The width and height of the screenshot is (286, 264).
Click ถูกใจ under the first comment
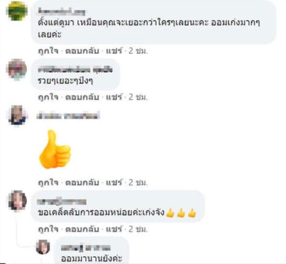click(49, 51)
